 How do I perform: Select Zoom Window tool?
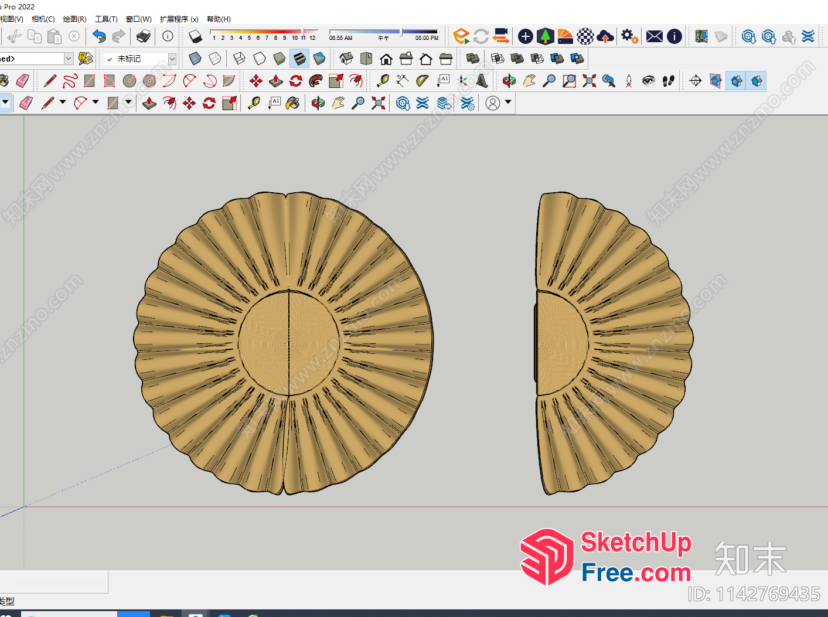pos(569,81)
